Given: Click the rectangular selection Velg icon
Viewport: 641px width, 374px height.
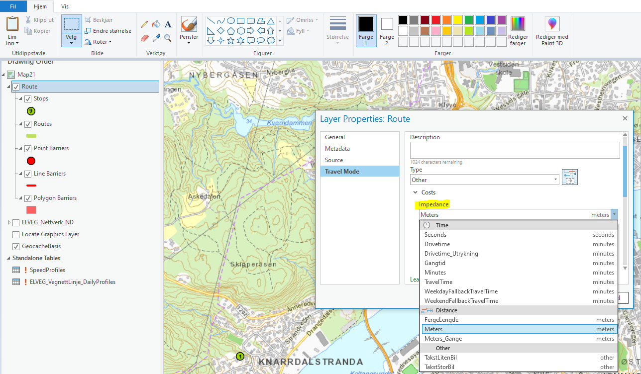Looking at the screenshot, I should 72,24.
